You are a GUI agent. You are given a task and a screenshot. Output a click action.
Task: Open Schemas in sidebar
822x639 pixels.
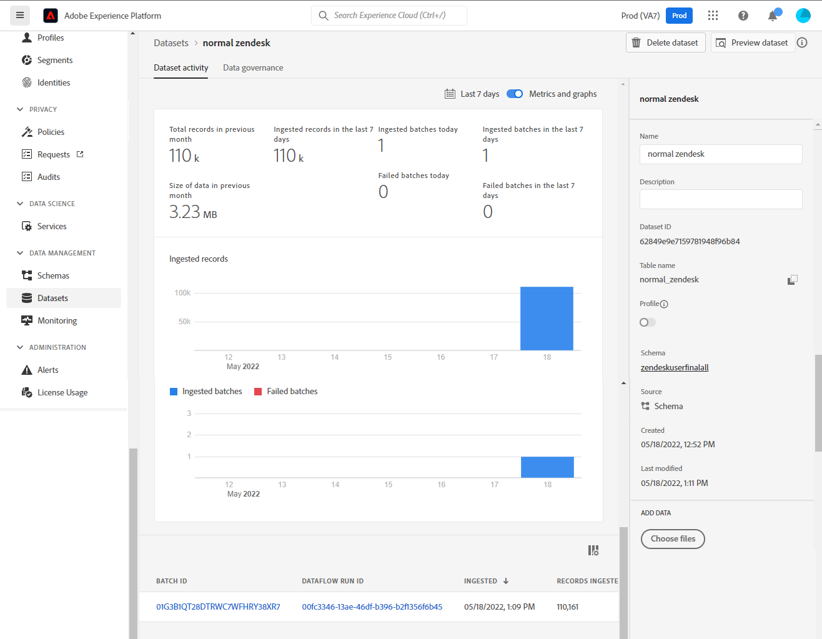tap(53, 275)
